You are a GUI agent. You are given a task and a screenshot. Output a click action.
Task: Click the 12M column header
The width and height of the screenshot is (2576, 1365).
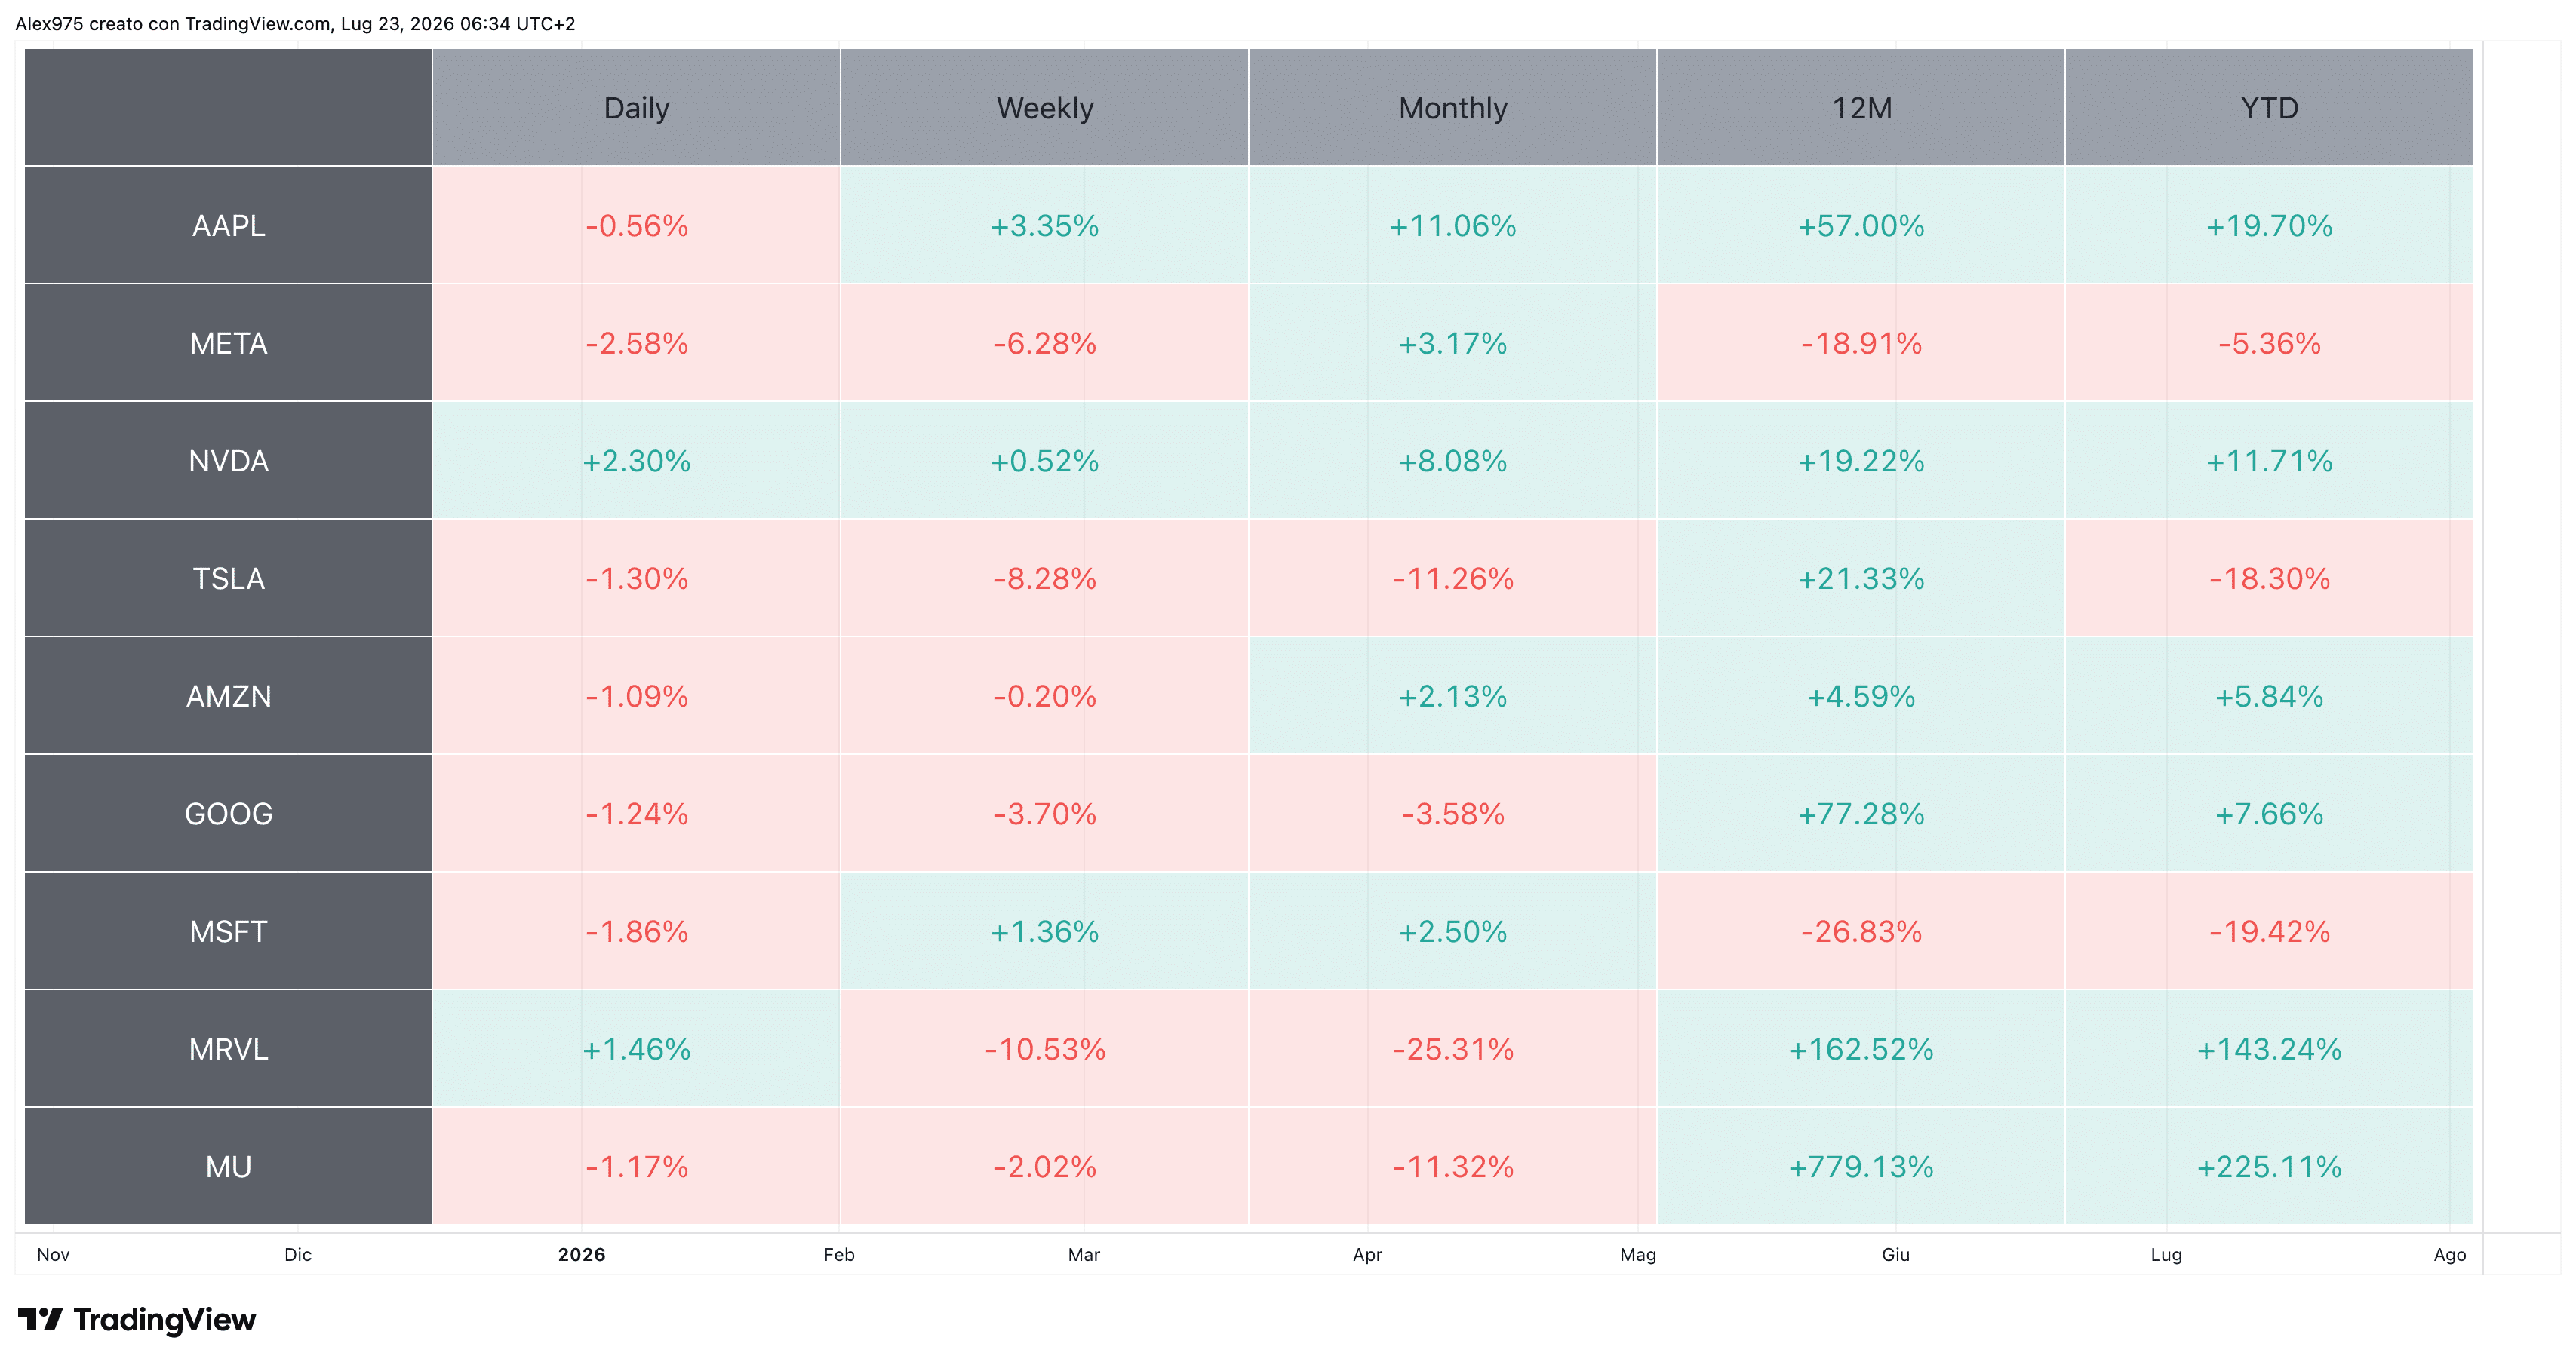tap(1861, 107)
